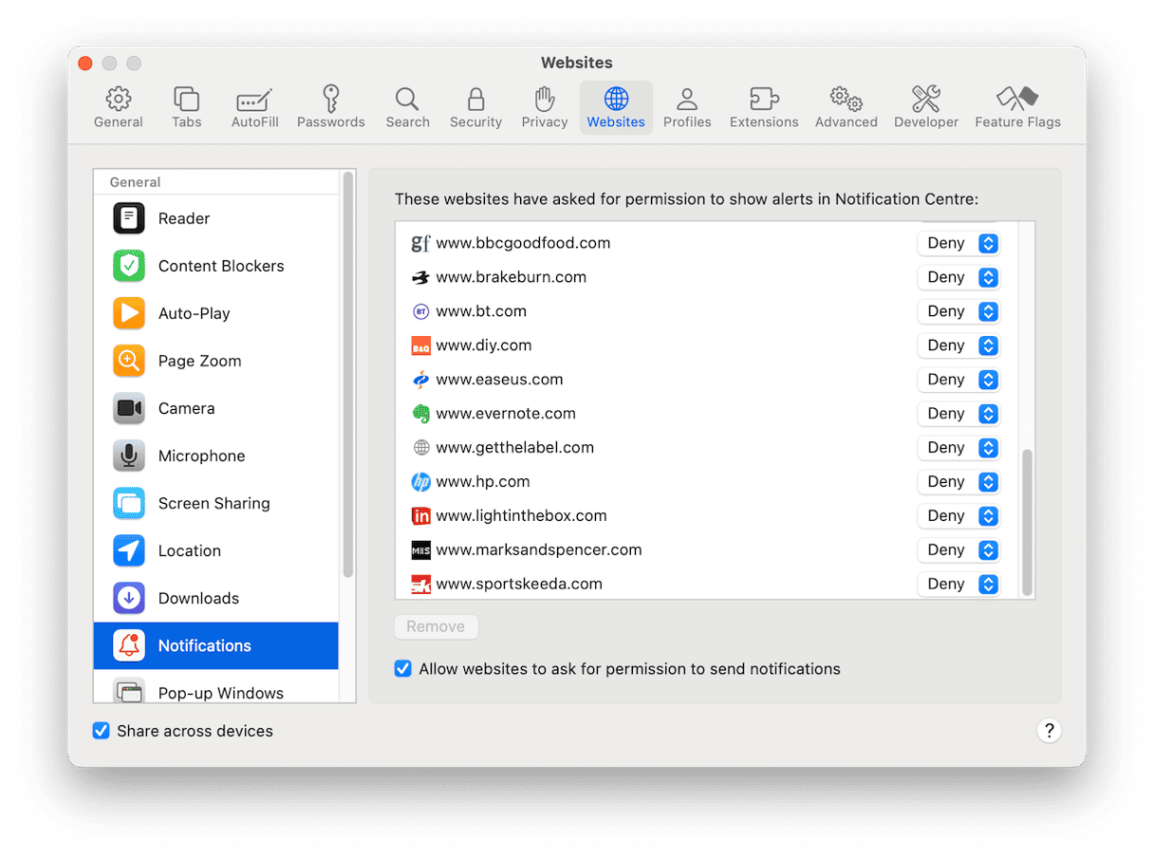1154x857 pixels.
Task: Click the Remove button
Action: (x=436, y=626)
